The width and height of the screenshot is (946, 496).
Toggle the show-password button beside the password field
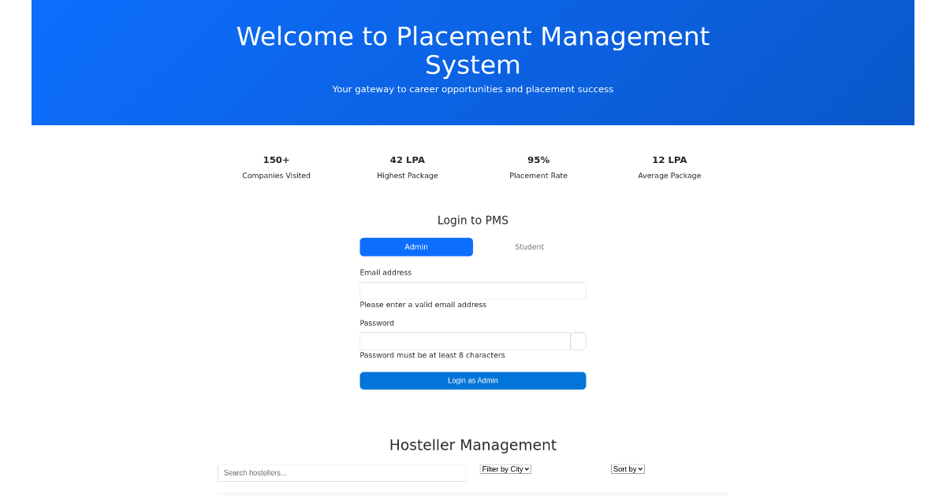(578, 341)
